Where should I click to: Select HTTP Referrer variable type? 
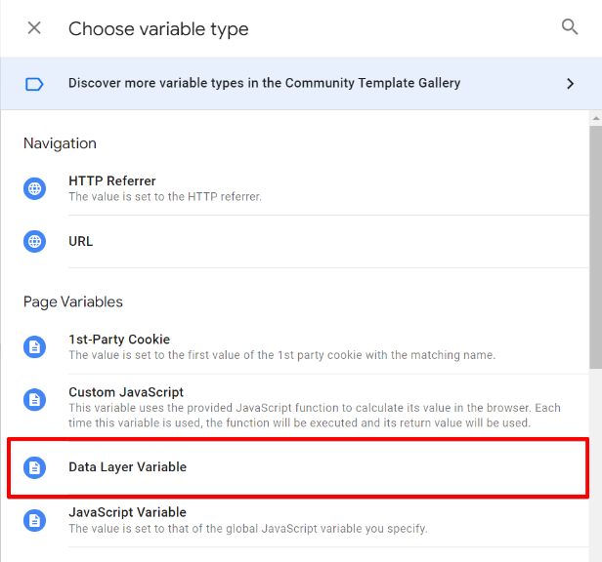(112, 181)
